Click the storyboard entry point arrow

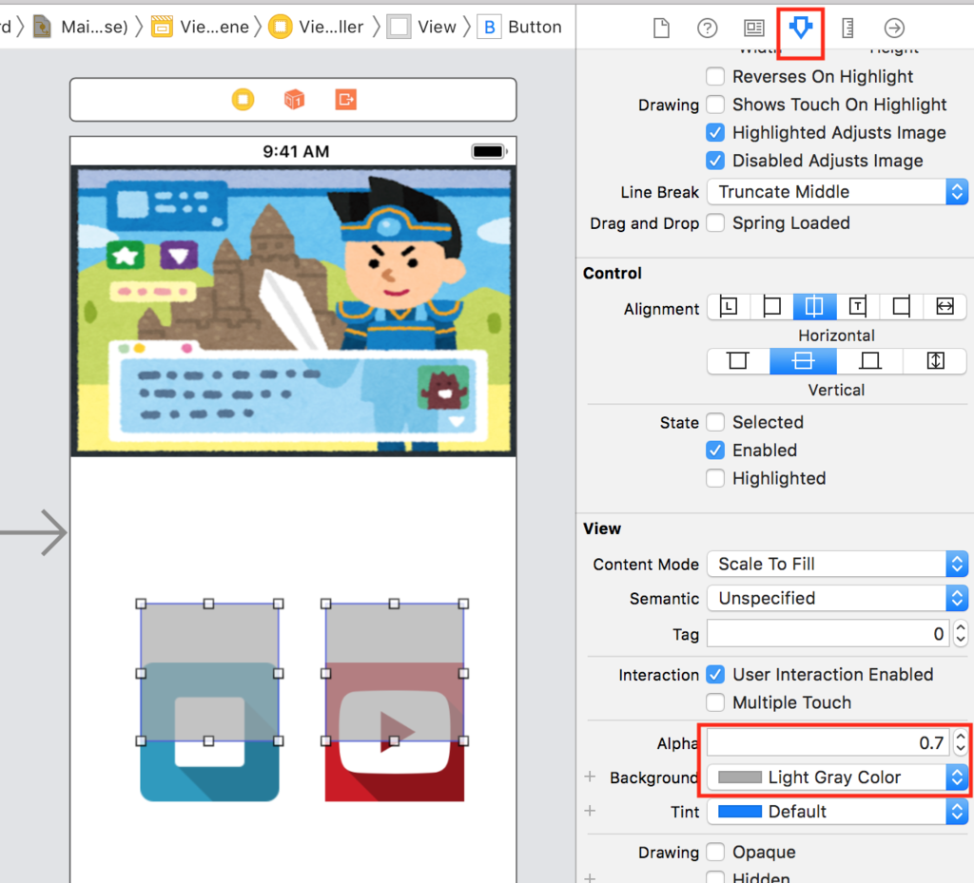(33, 532)
